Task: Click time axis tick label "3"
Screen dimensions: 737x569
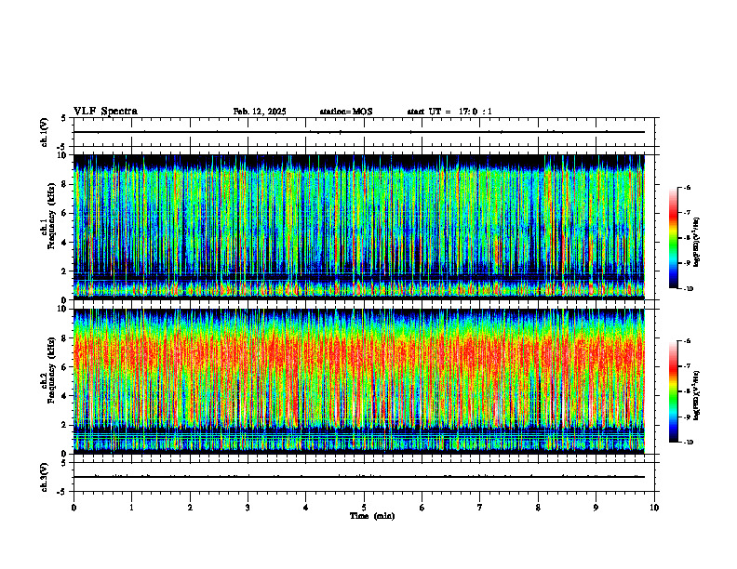Action: tap(248, 508)
